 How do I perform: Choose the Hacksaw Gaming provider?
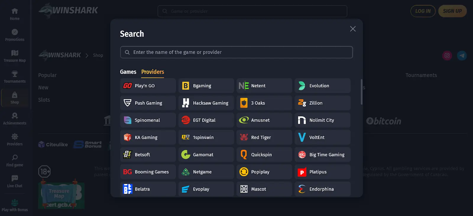(x=206, y=103)
